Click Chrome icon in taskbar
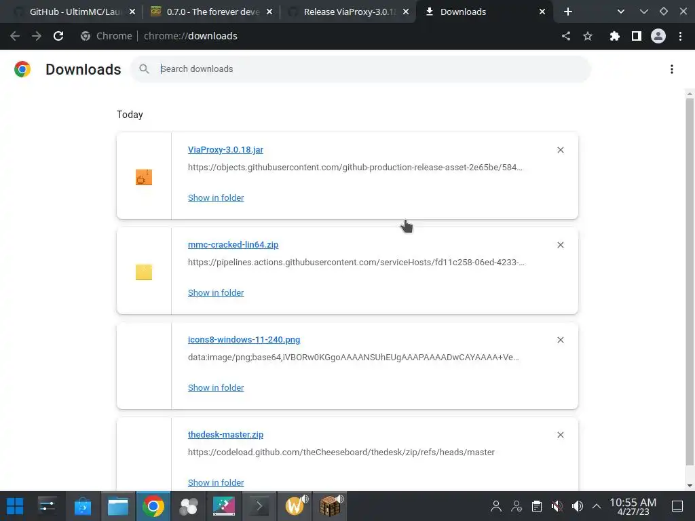This screenshot has width=695, height=521. click(153, 506)
